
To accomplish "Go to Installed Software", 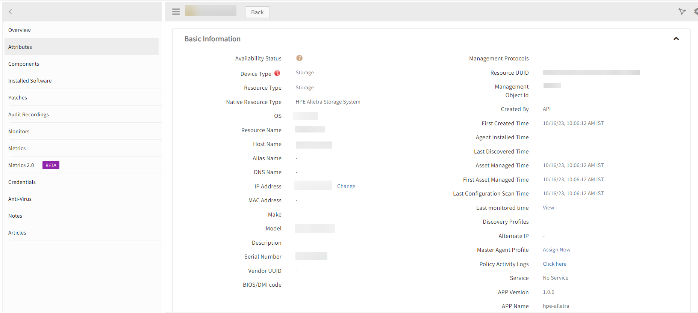I will click(x=30, y=81).
